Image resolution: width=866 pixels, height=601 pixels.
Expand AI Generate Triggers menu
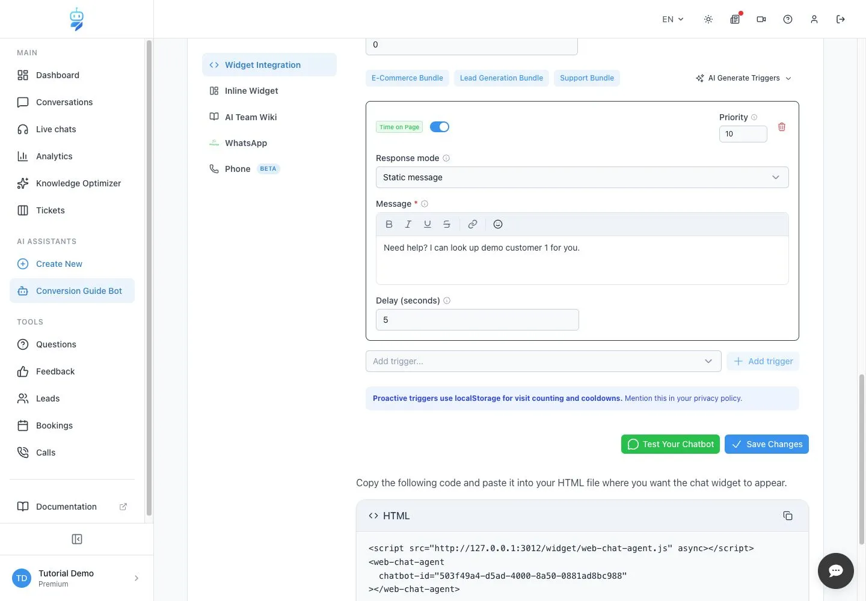(744, 78)
